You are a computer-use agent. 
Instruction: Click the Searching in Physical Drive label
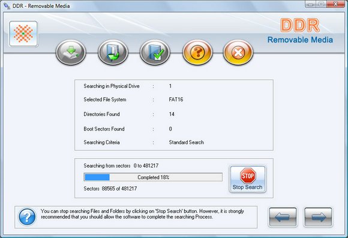(x=112, y=86)
